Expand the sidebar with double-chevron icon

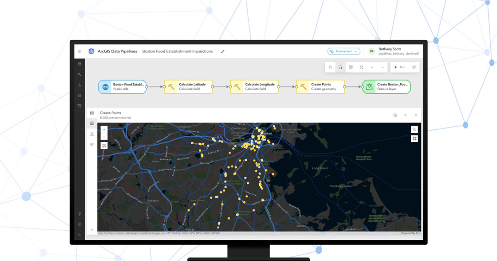[79, 234]
